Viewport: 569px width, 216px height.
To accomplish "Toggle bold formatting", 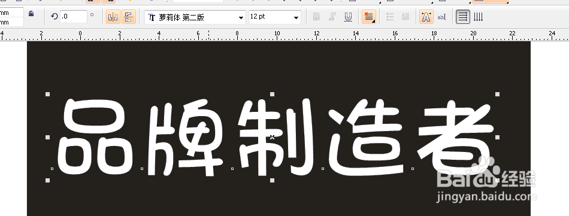I will (x=316, y=17).
